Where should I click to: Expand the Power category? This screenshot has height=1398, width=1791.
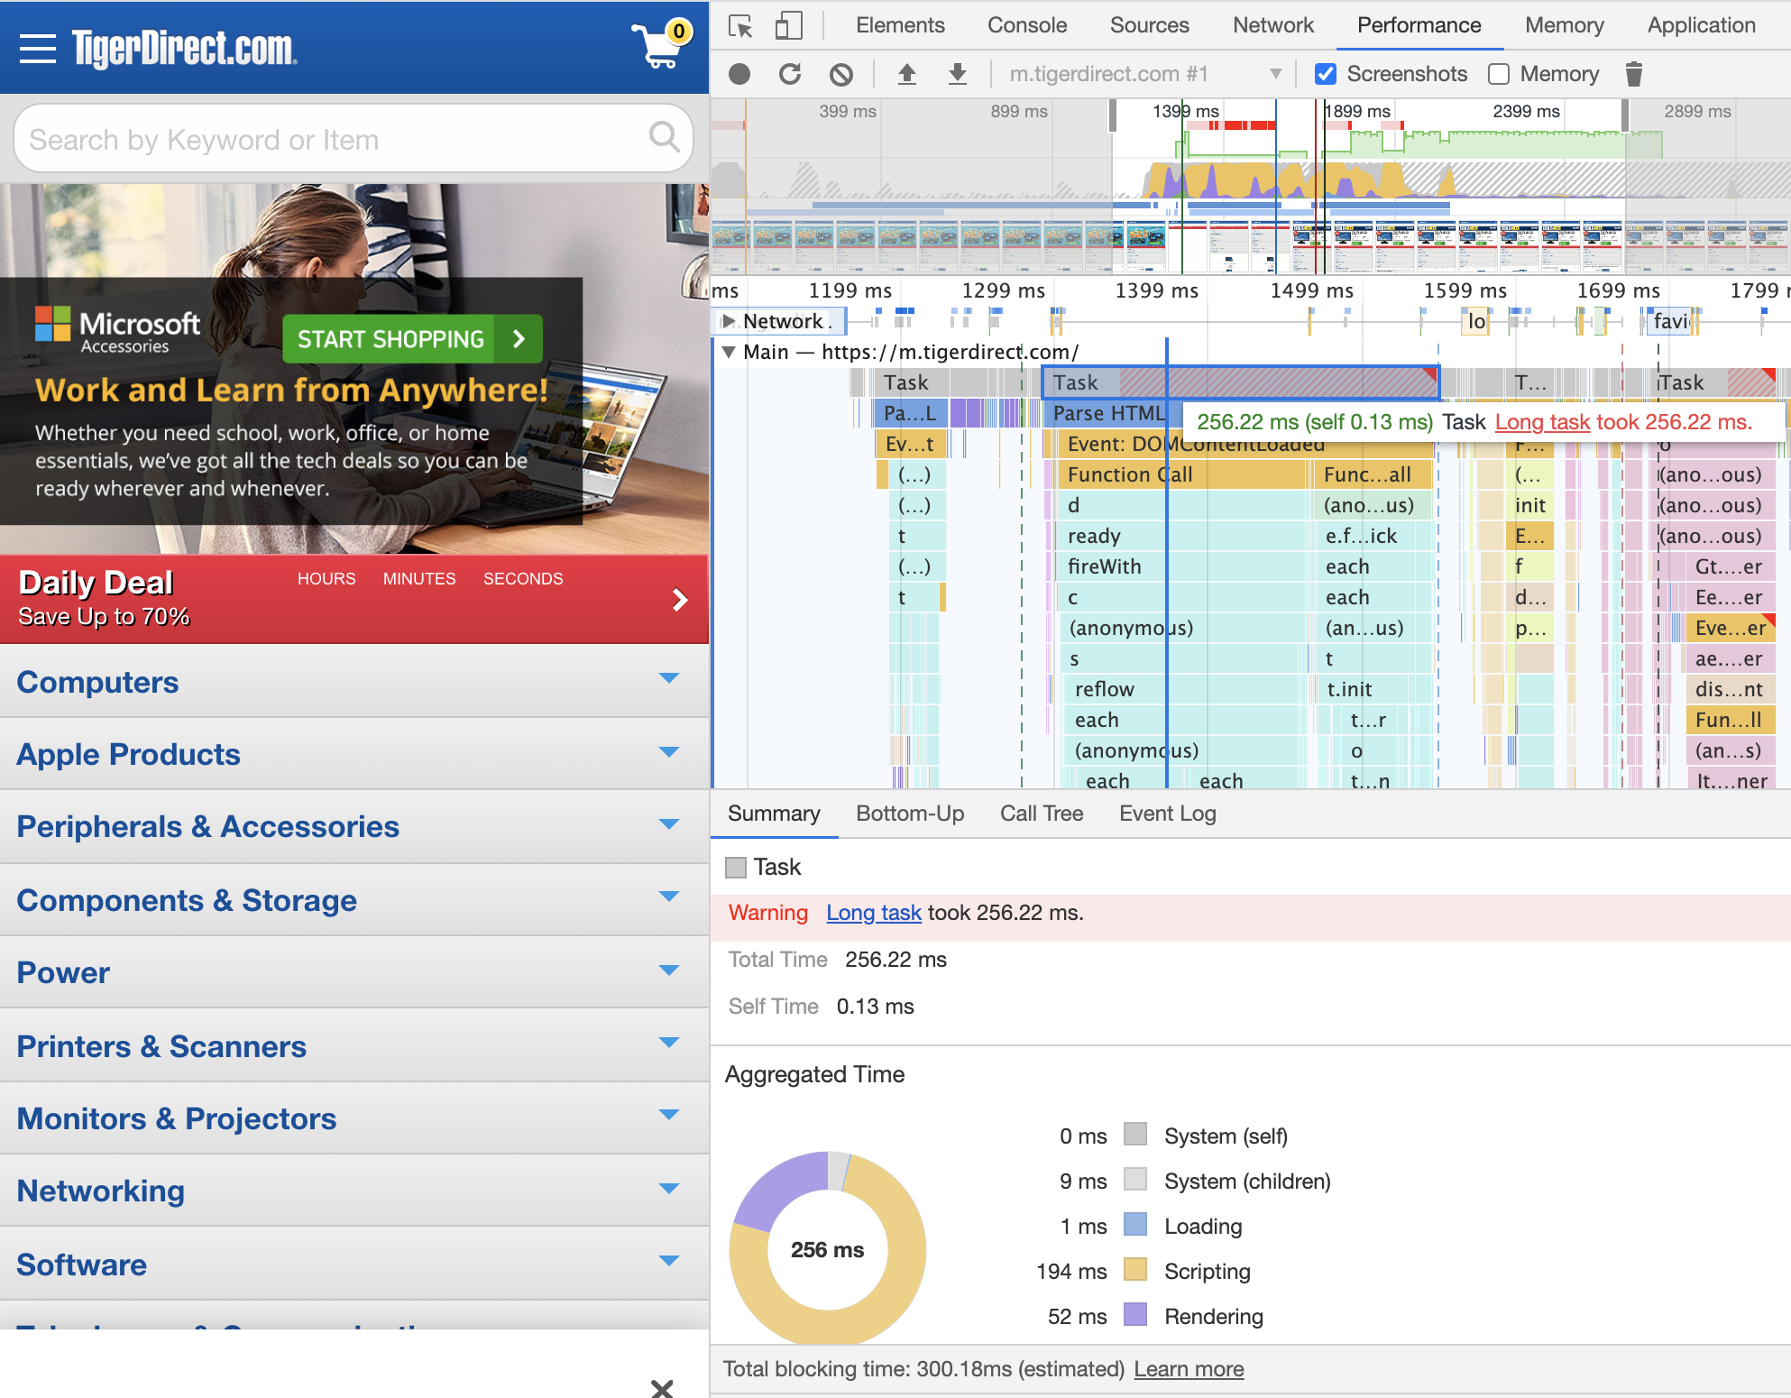coord(354,972)
